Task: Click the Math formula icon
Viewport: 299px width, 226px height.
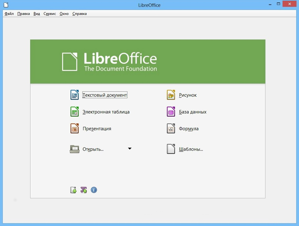Action: click(x=171, y=128)
